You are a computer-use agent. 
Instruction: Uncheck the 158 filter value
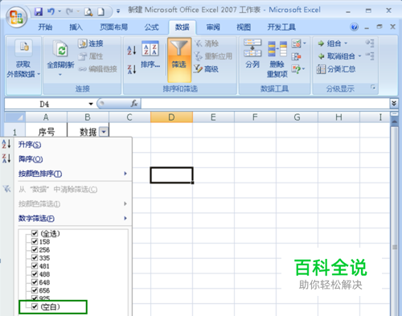[35, 241]
